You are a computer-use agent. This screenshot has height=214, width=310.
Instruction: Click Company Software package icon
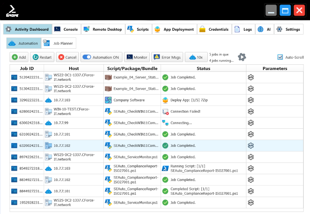click(108, 100)
